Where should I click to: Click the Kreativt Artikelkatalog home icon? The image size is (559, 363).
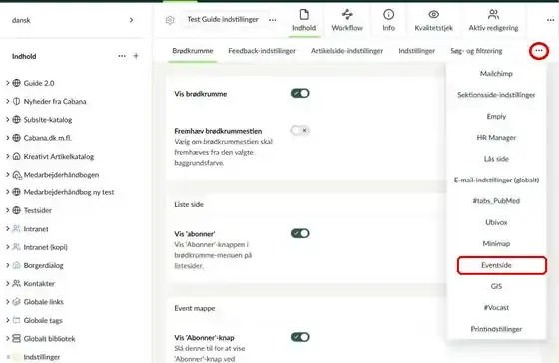point(16,156)
